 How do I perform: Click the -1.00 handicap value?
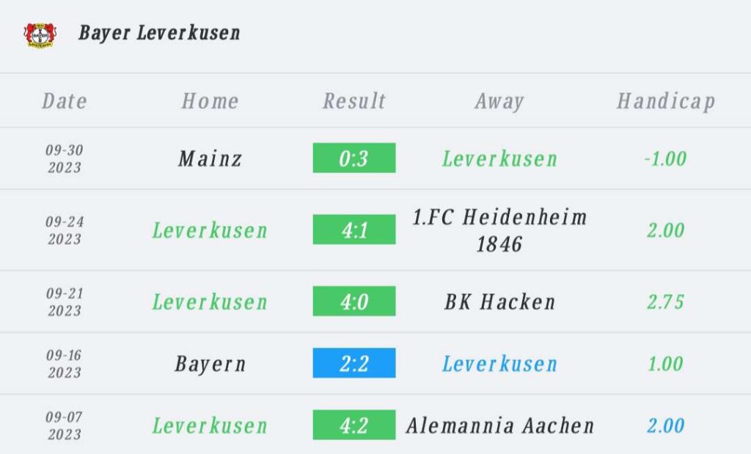click(665, 158)
